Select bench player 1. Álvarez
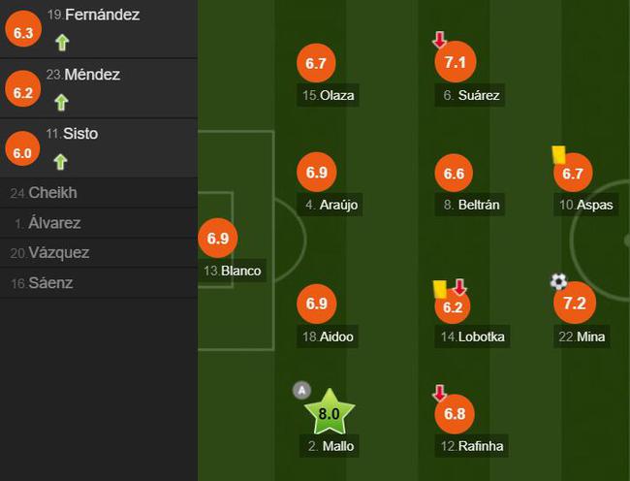 point(99,223)
